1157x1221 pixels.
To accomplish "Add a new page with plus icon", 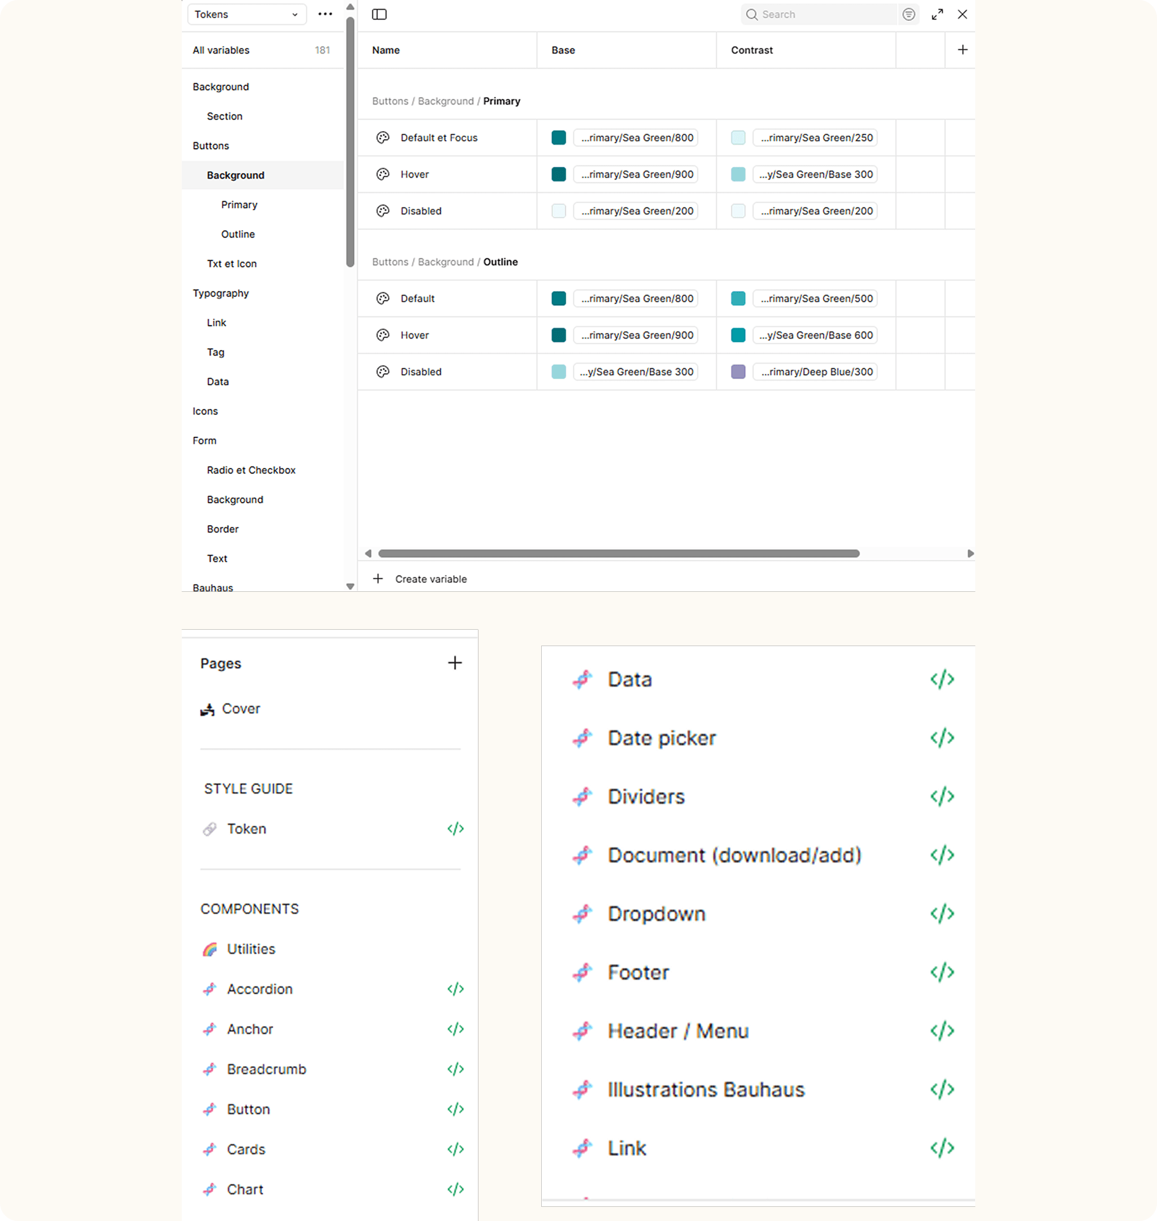I will tap(455, 663).
